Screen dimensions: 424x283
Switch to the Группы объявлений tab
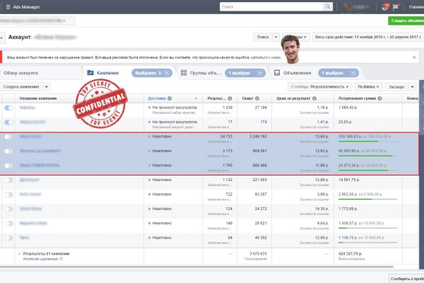[201, 73]
